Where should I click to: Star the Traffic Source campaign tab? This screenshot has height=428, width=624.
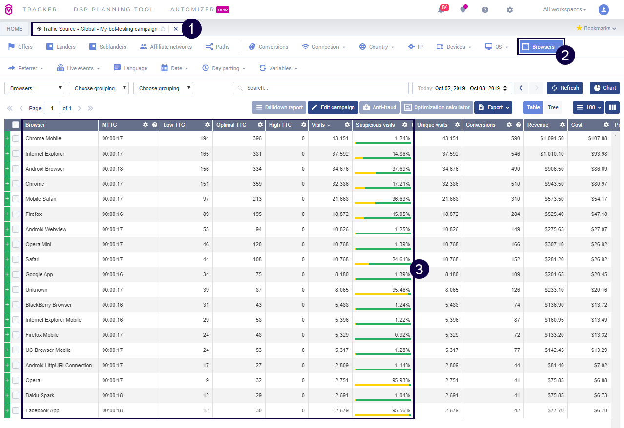[163, 29]
